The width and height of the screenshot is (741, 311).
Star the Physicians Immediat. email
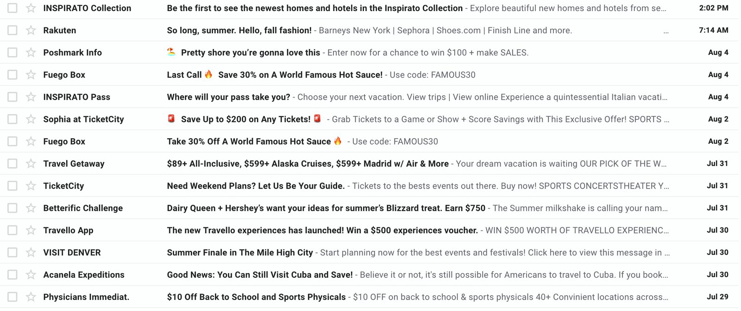pyautogui.click(x=31, y=297)
